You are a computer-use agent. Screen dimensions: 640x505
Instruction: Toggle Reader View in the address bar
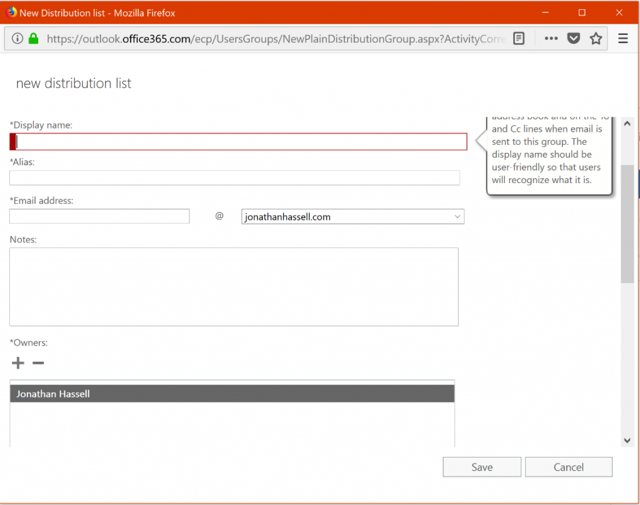[x=519, y=38]
